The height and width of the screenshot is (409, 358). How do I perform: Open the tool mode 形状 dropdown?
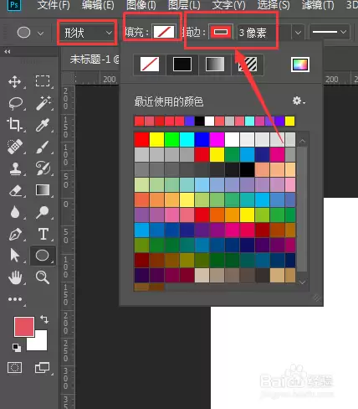point(88,33)
